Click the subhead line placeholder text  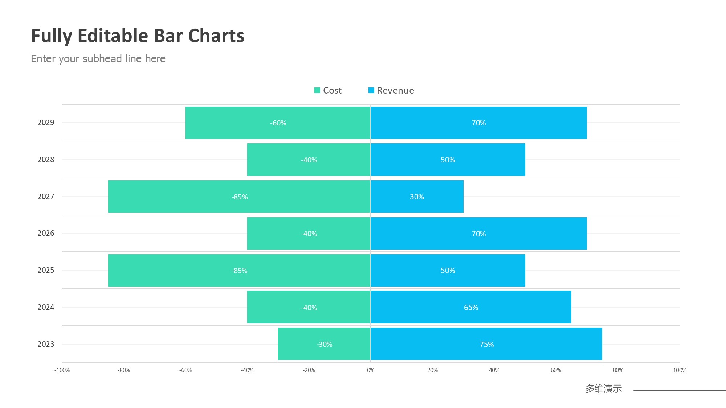(x=98, y=59)
